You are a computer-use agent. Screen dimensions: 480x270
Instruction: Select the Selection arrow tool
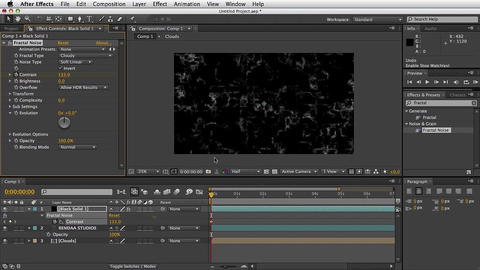9,19
